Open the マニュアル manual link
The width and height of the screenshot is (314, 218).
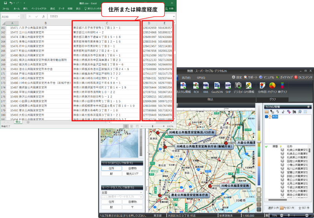(x=267, y=77)
